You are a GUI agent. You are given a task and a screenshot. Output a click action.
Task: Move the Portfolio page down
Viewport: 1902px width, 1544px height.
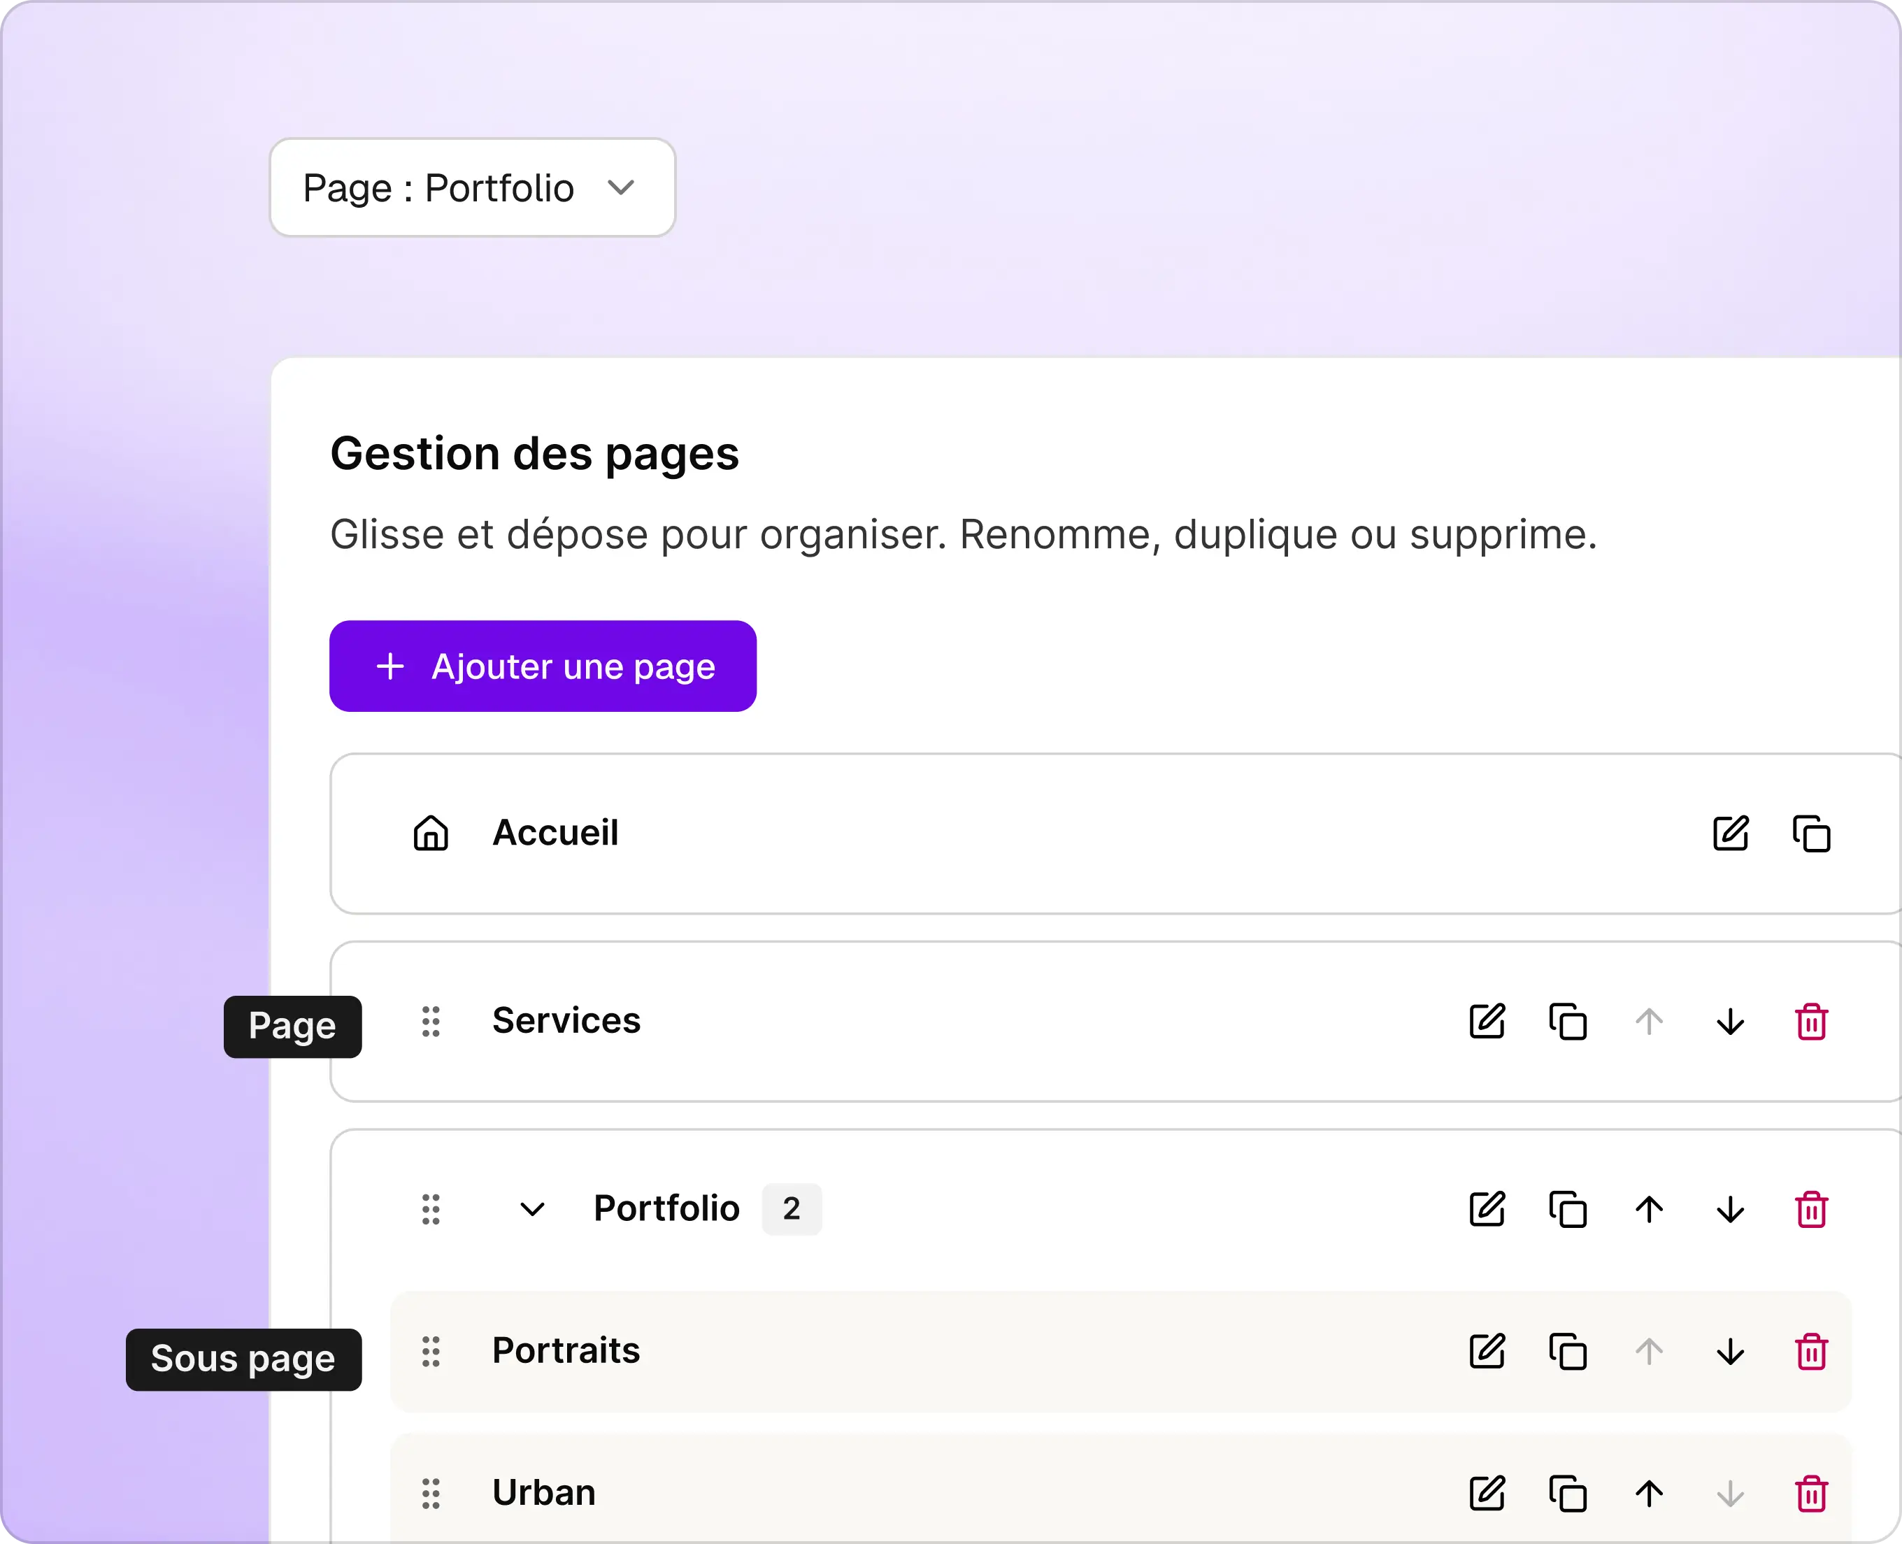[x=1729, y=1210]
